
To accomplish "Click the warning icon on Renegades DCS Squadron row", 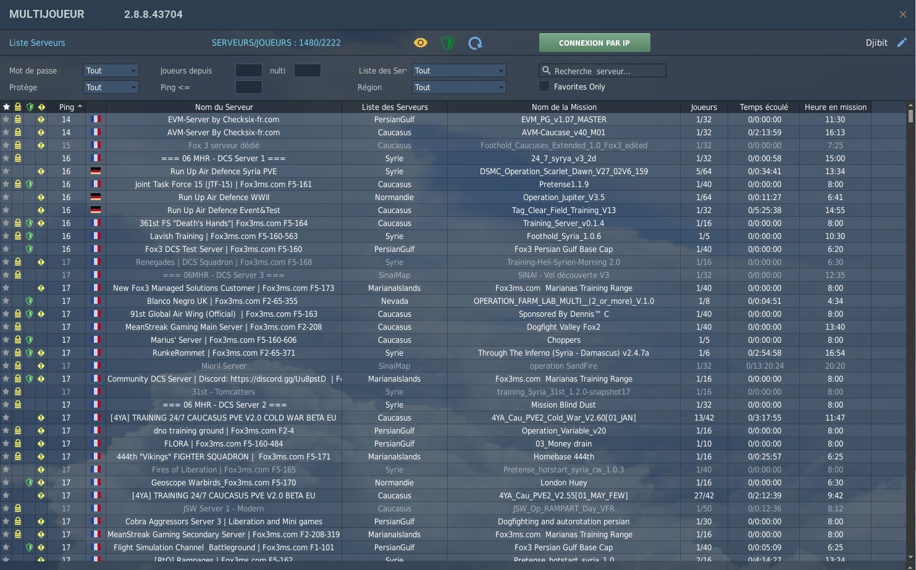I will coord(41,262).
